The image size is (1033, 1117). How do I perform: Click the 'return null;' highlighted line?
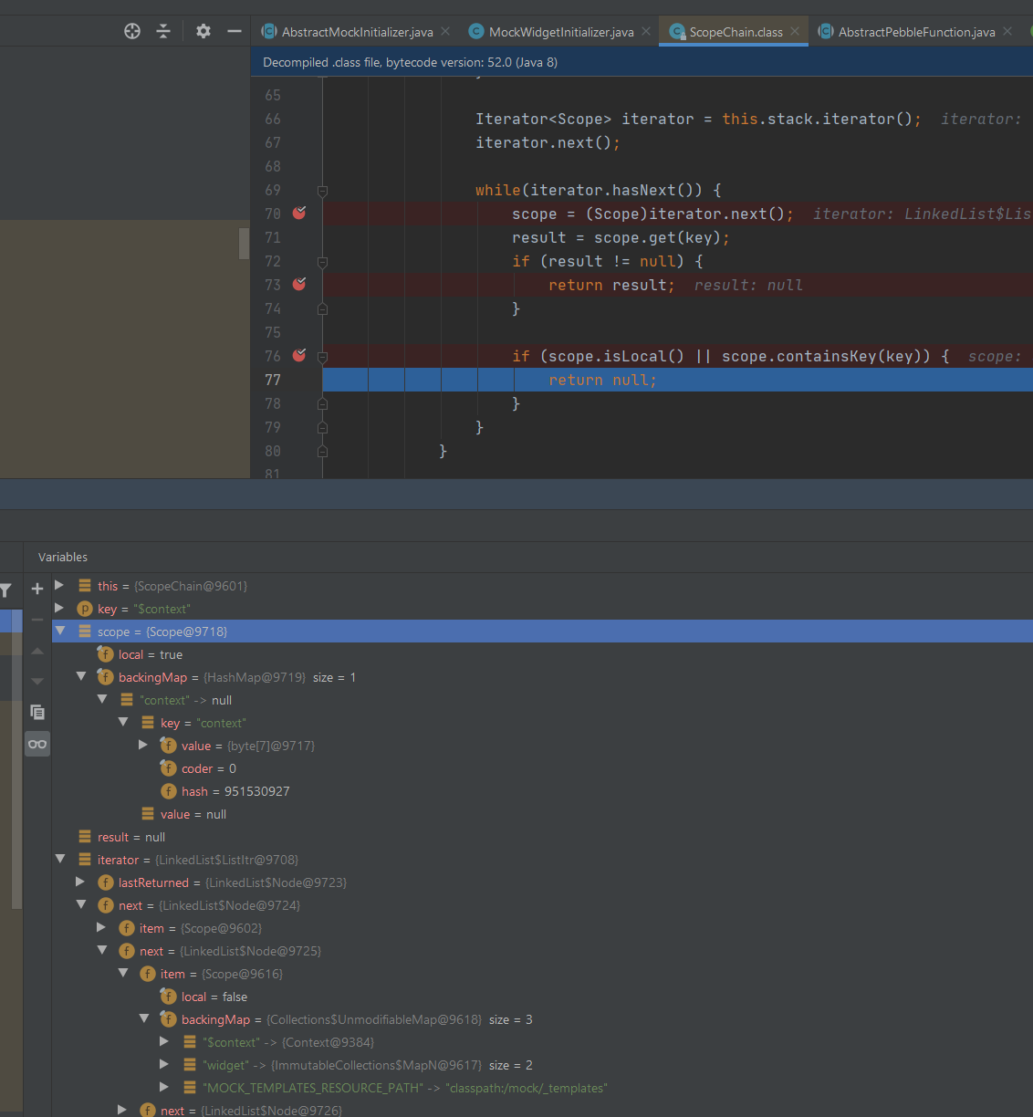[x=677, y=380]
